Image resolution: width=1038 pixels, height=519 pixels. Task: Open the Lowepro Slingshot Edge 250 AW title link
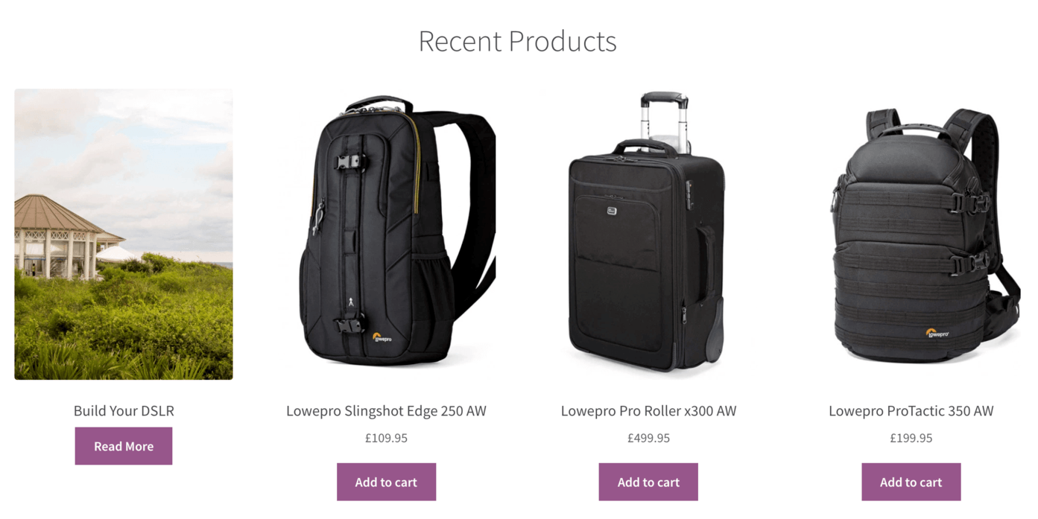pyautogui.click(x=386, y=410)
